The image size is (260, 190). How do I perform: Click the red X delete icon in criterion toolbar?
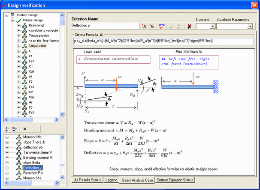point(189,26)
